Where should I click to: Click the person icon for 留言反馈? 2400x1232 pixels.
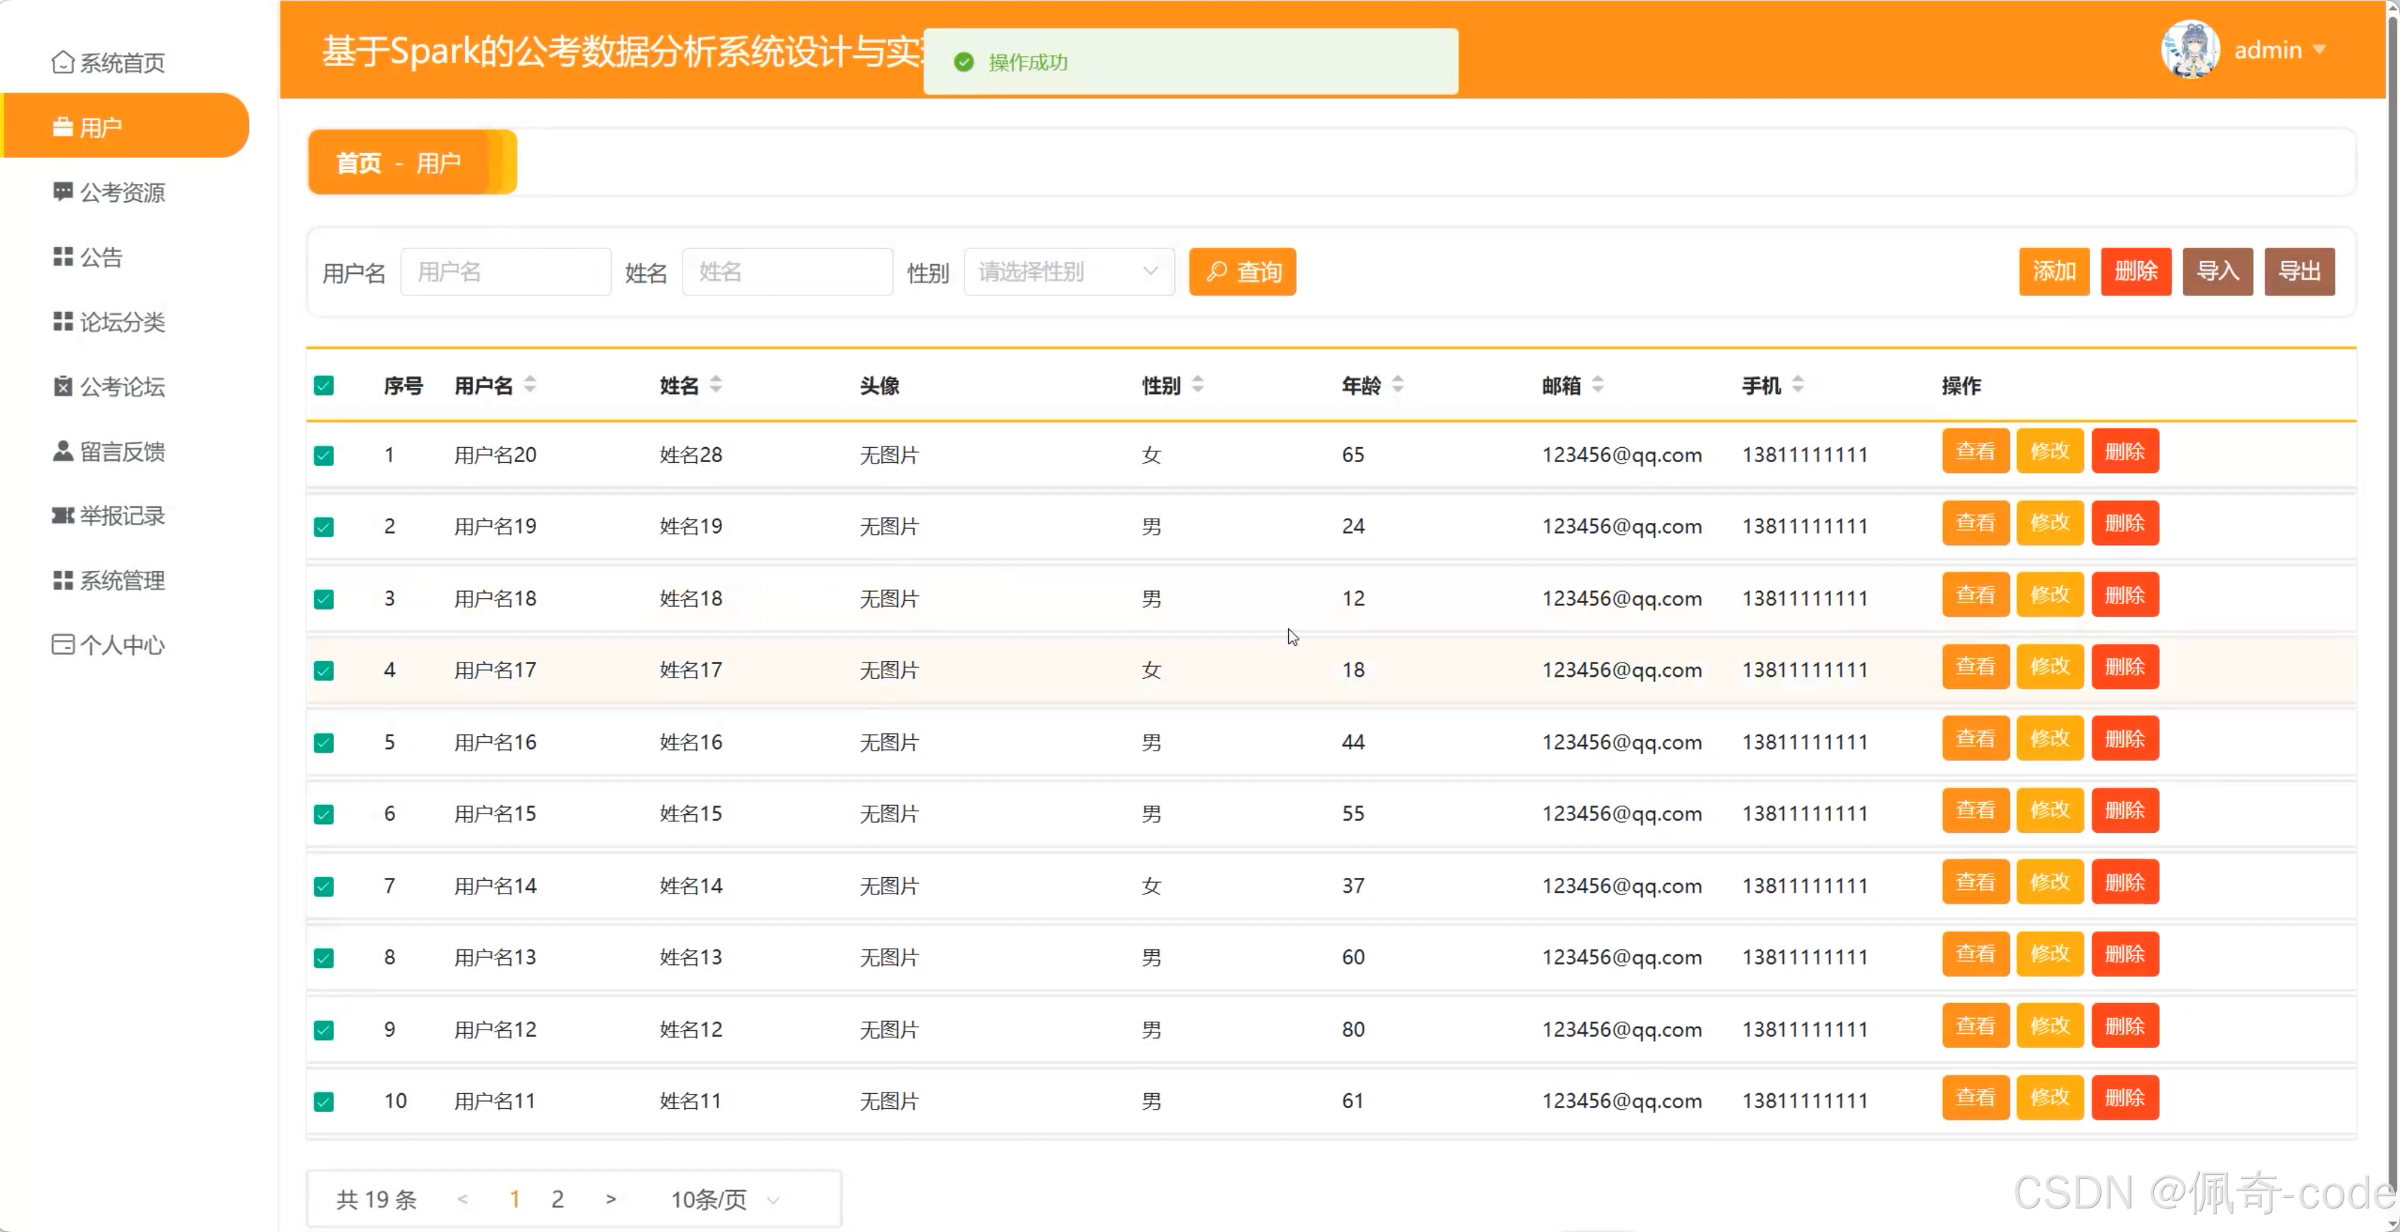pyautogui.click(x=62, y=451)
